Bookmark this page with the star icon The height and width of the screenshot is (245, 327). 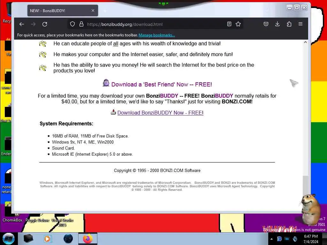click(x=238, y=24)
